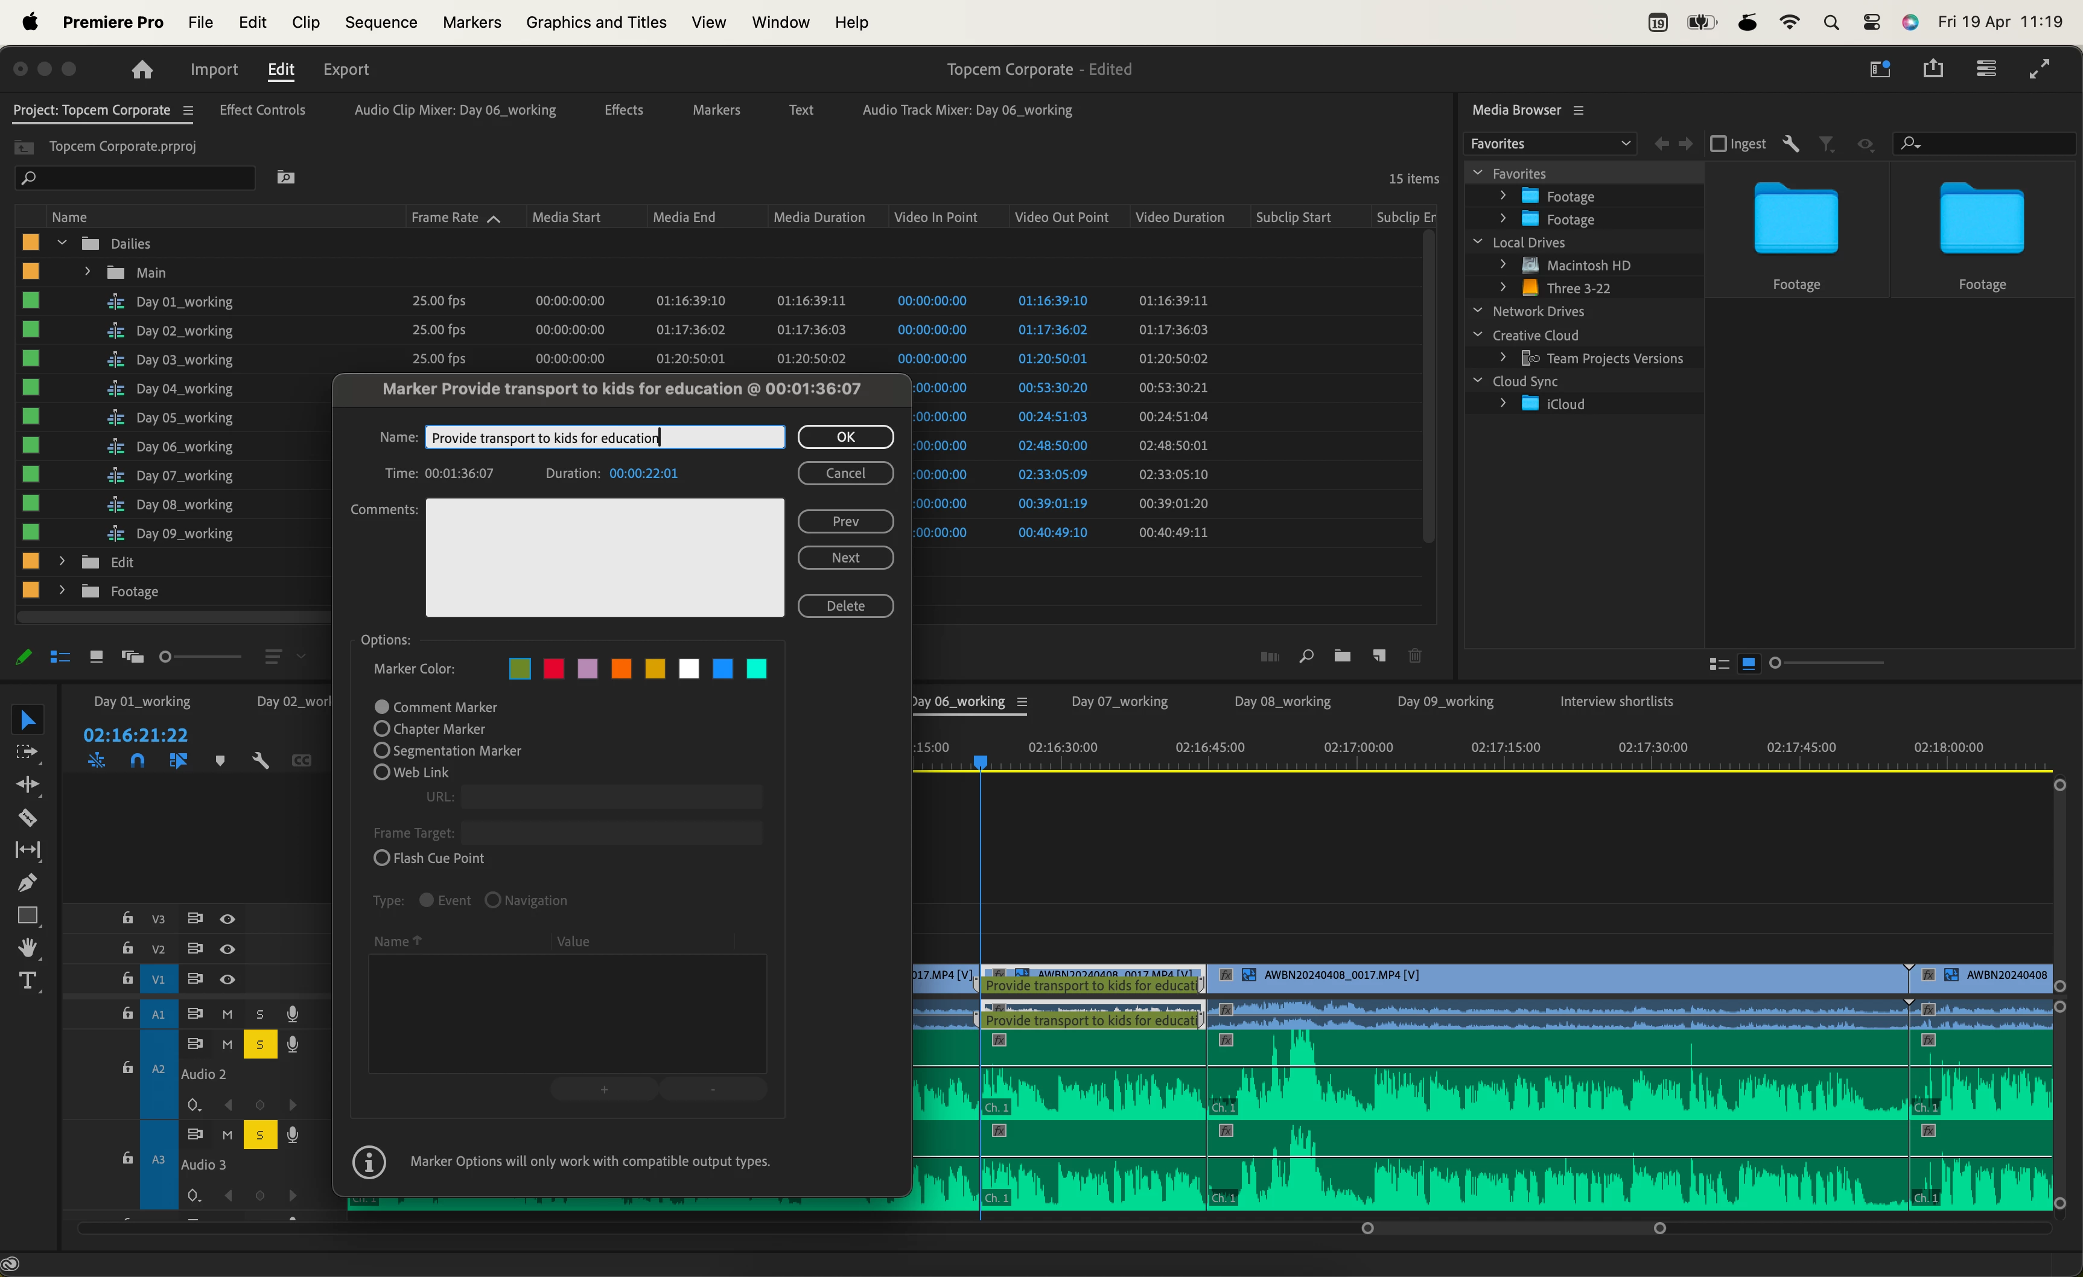This screenshot has height=1277, width=2083.
Task: Click the Home icon
Action: [142, 69]
